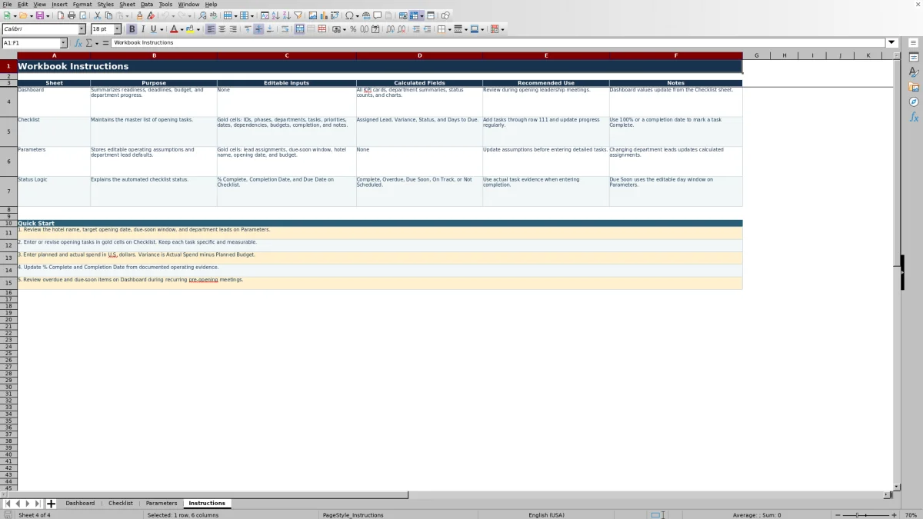Viewport: 923px width, 519px height.
Task: Open the Paste options dropdown arrow
Action: (128, 15)
